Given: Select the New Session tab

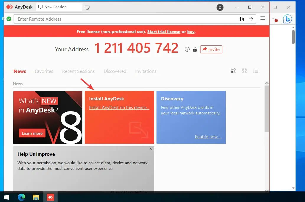Looking at the screenshot, I should pyautogui.click(x=59, y=7).
